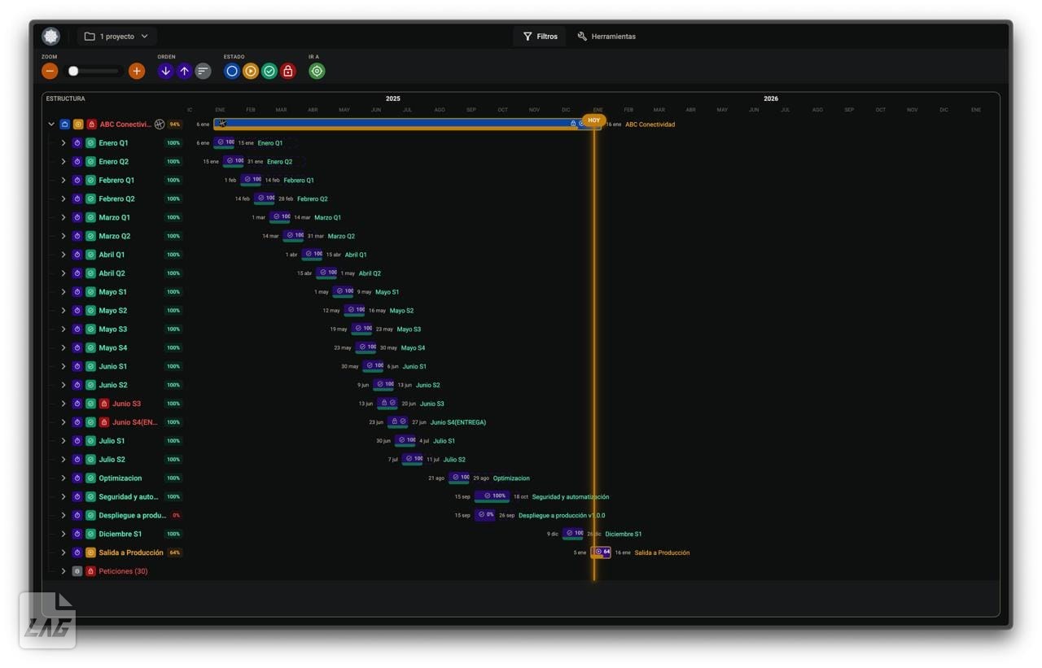Click the HOY today marker on timeline
Screen dimensions: 1042x668
click(x=594, y=120)
